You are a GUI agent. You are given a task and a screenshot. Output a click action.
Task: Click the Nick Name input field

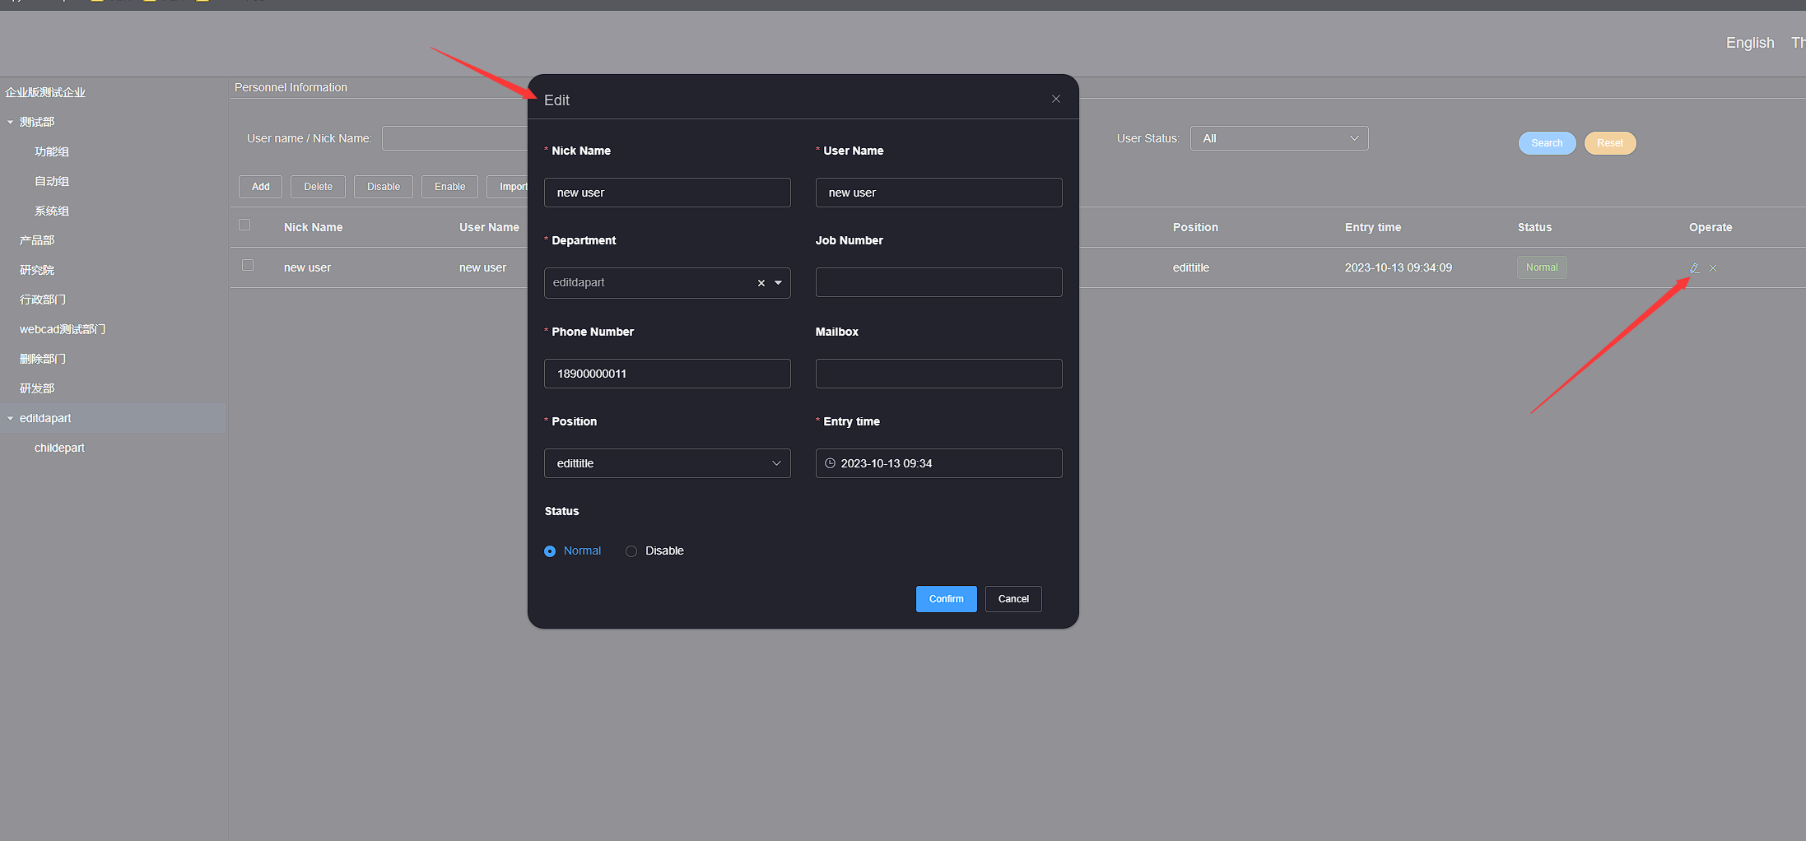pyautogui.click(x=668, y=193)
